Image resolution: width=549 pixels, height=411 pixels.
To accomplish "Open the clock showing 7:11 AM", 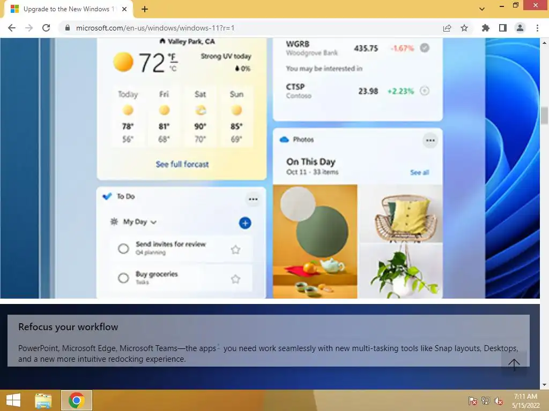I will tap(525, 401).
